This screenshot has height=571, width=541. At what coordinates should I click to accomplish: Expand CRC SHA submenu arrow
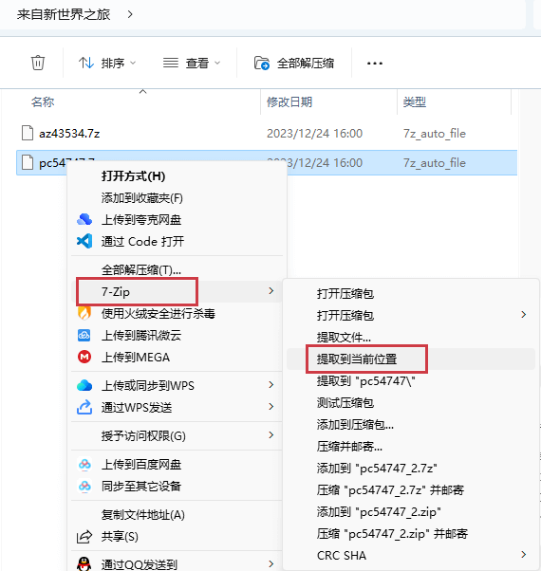click(x=524, y=555)
